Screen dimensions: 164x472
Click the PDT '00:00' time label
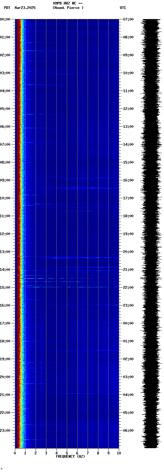pos(5,19)
